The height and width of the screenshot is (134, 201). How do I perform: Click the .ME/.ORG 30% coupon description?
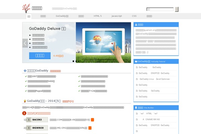68,128
